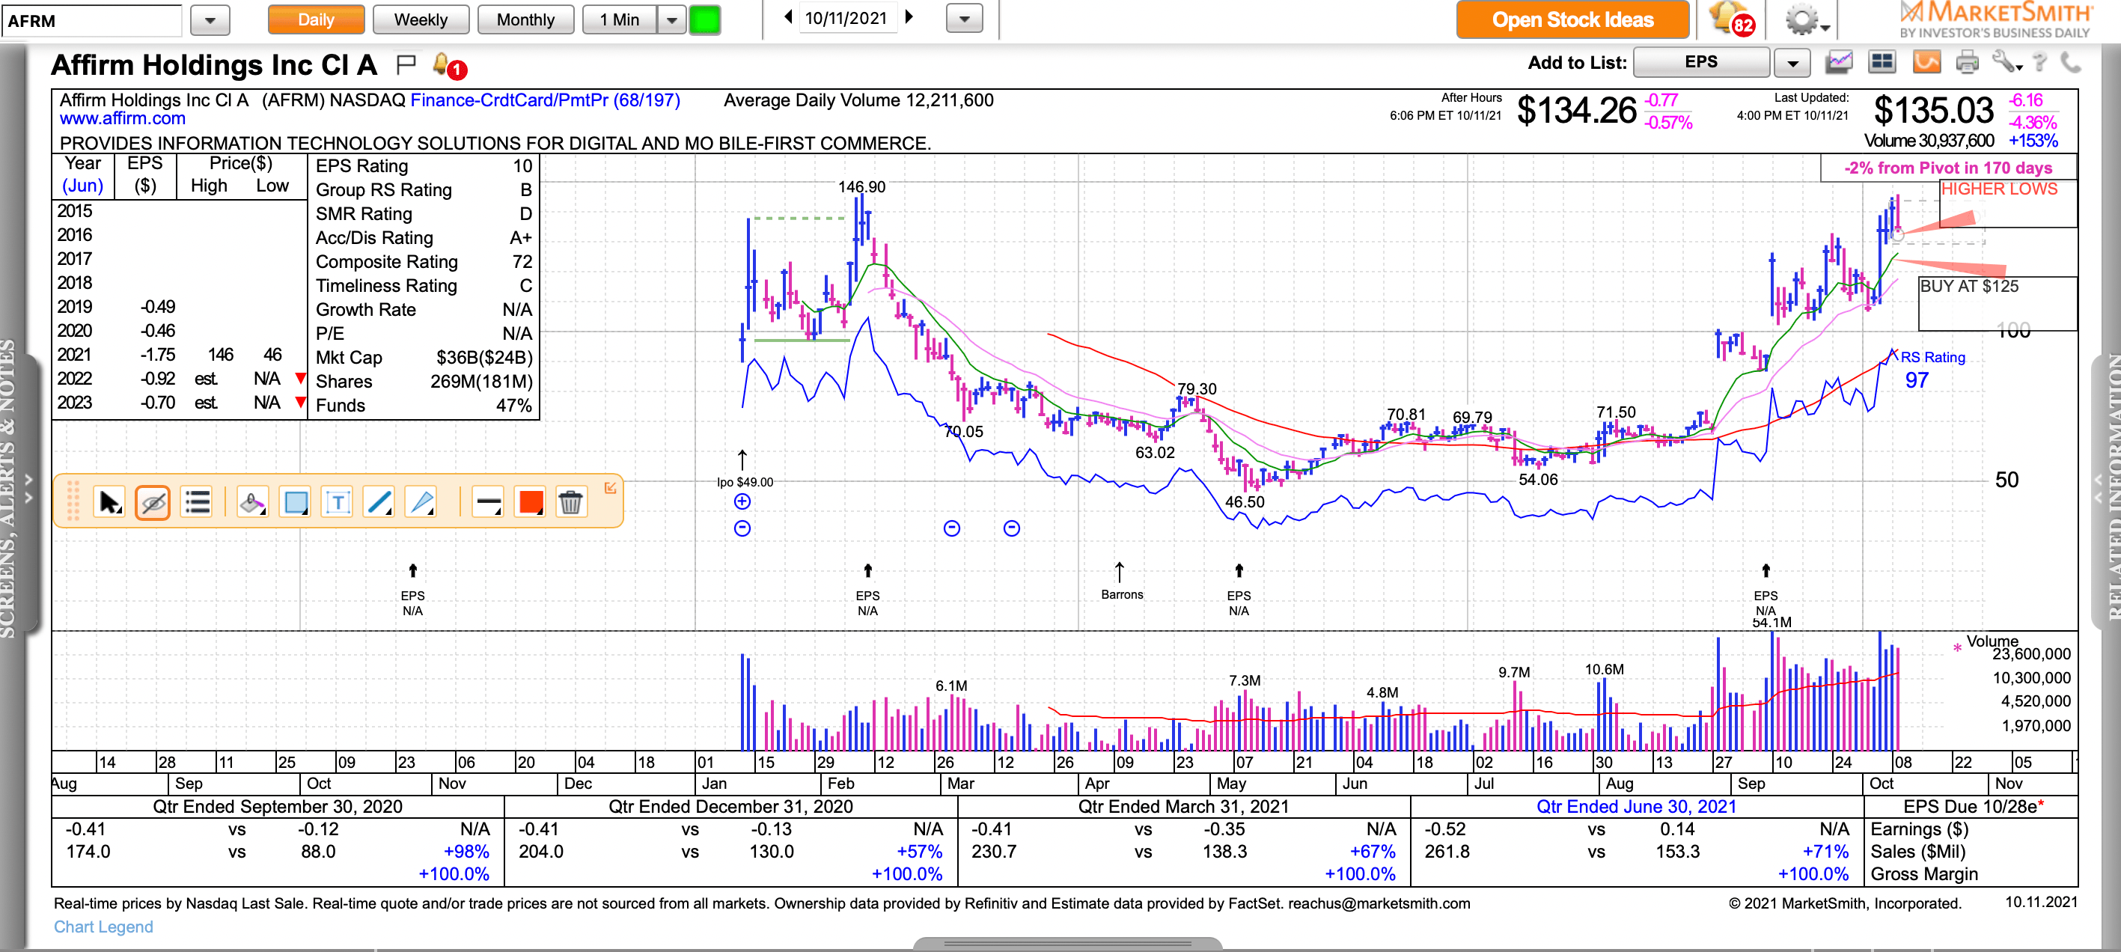Image resolution: width=2121 pixels, height=952 pixels.
Task: Expand the intraday interval dropdown arrow
Action: 672,19
